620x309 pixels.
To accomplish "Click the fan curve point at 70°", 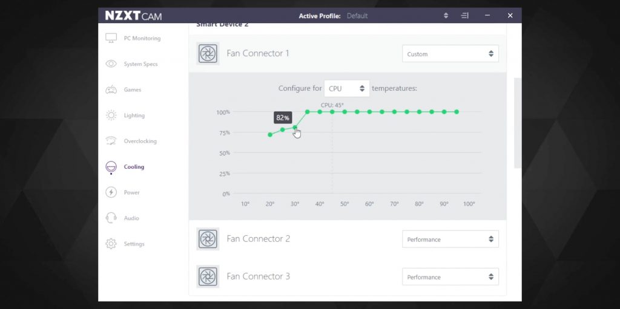I will (395, 112).
